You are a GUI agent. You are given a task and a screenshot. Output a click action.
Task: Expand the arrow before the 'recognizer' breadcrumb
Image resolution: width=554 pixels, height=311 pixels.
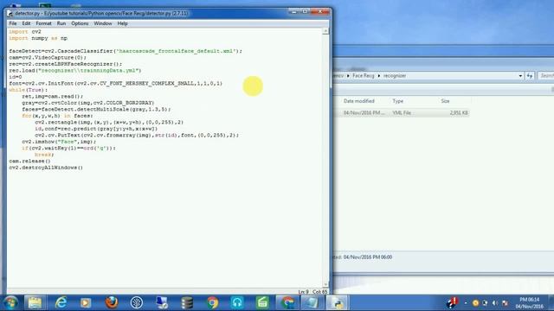coord(379,76)
